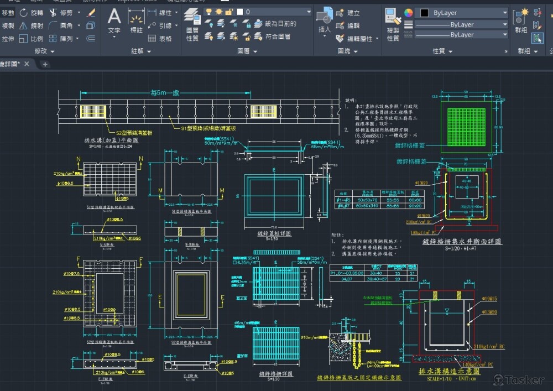The width and height of the screenshot is (553, 391).
Task: Click the Dimension (標註) tool icon
Action: click(136, 21)
